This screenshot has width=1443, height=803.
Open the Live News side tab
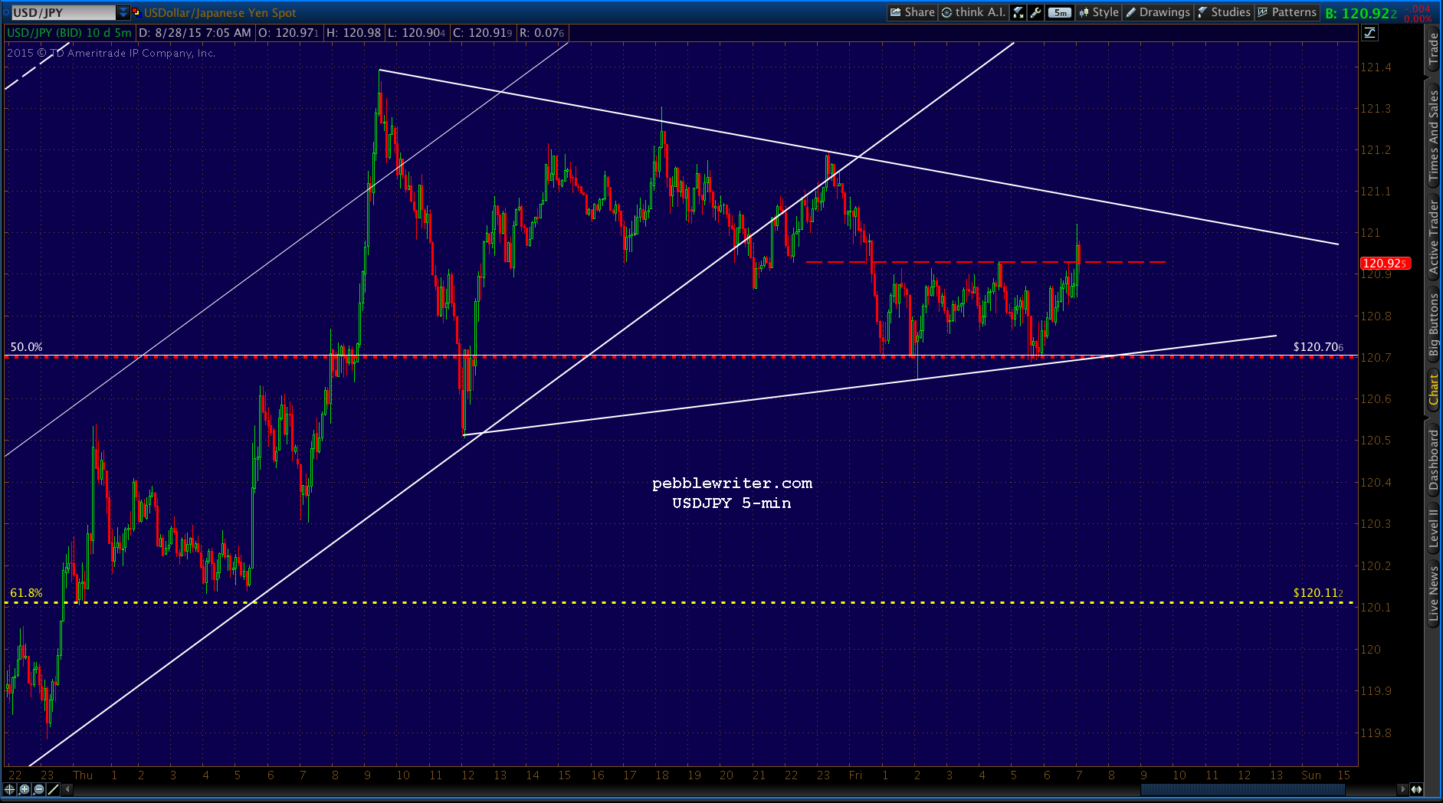point(1433,594)
